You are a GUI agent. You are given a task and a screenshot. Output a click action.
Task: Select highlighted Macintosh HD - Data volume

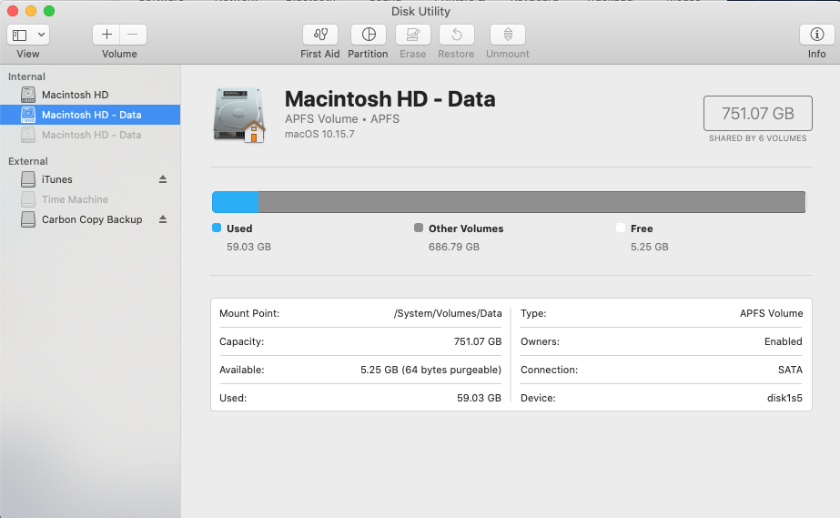point(90,115)
